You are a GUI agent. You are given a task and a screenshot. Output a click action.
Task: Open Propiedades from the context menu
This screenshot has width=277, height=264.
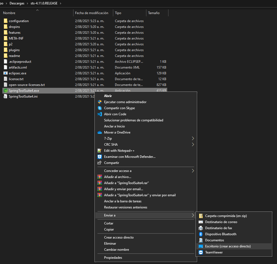click(113, 258)
